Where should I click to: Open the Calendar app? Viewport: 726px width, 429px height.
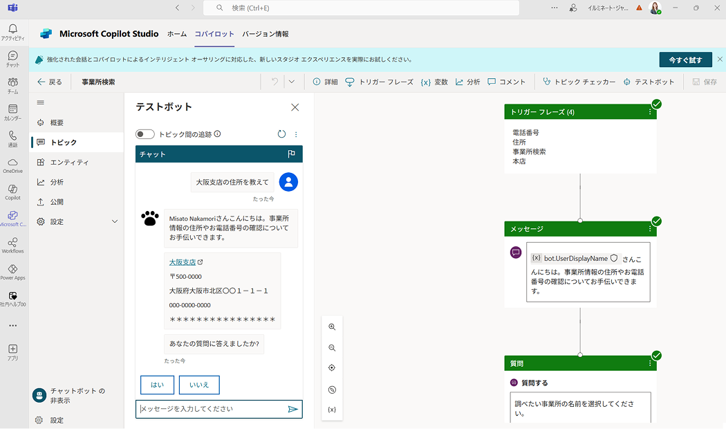tap(12, 113)
